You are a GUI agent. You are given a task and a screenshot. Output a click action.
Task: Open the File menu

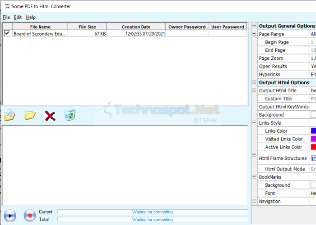click(6, 18)
